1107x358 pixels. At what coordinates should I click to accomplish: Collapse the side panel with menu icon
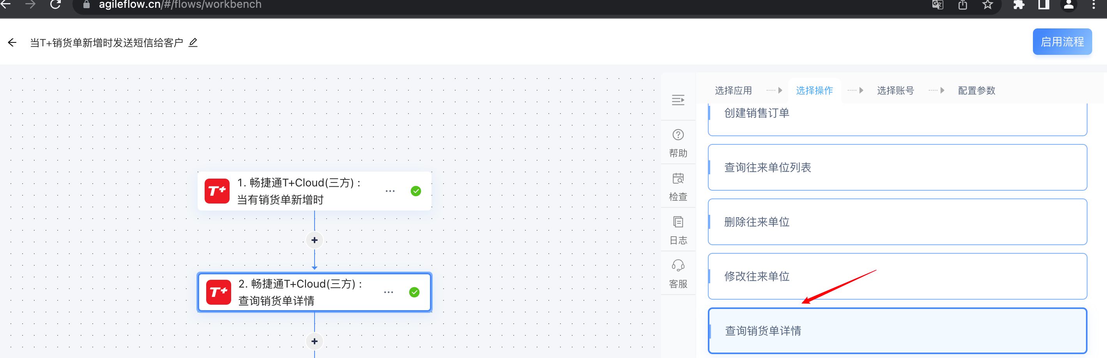pyautogui.click(x=678, y=100)
